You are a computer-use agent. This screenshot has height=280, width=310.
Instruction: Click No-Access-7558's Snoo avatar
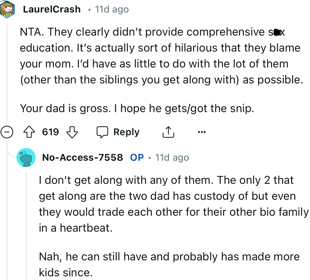coord(26,157)
